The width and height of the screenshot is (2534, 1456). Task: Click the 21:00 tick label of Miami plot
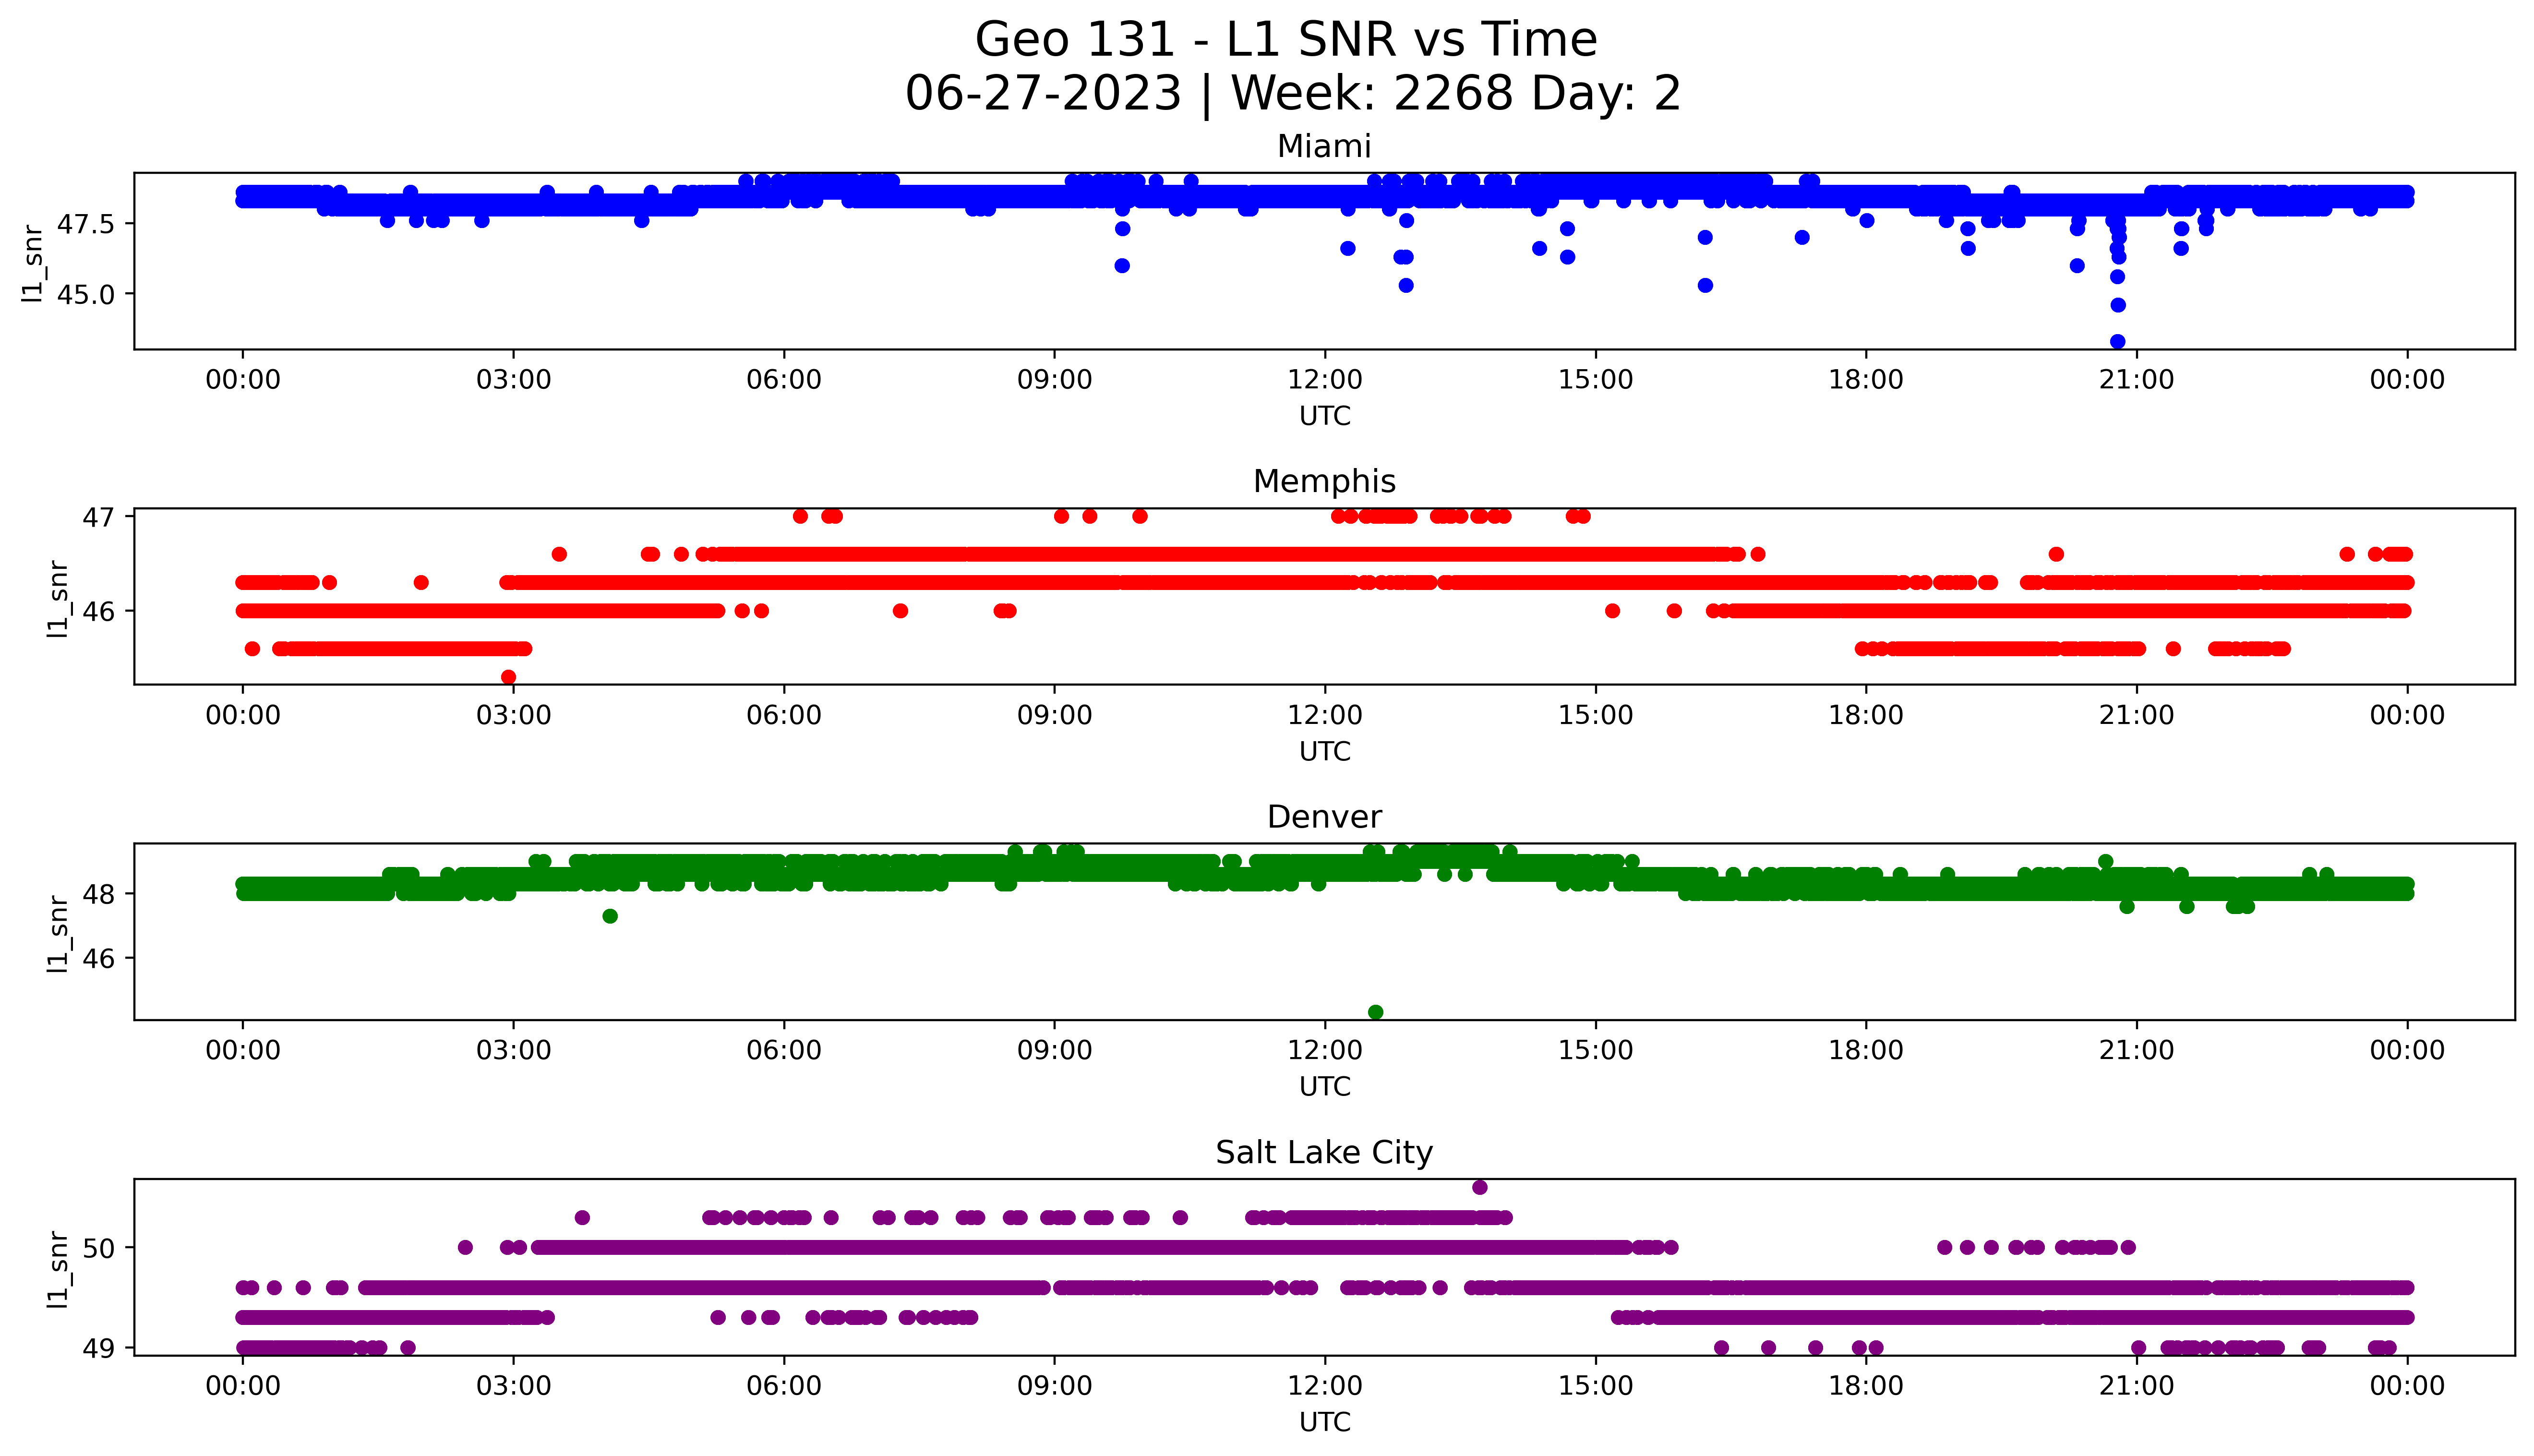(2137, 380)
